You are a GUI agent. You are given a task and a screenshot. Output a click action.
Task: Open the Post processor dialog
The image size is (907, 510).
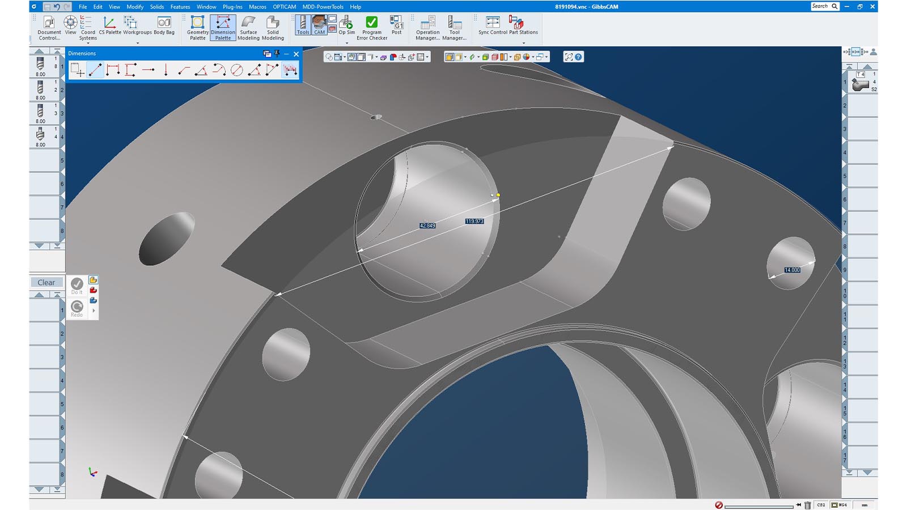[396, 25]
